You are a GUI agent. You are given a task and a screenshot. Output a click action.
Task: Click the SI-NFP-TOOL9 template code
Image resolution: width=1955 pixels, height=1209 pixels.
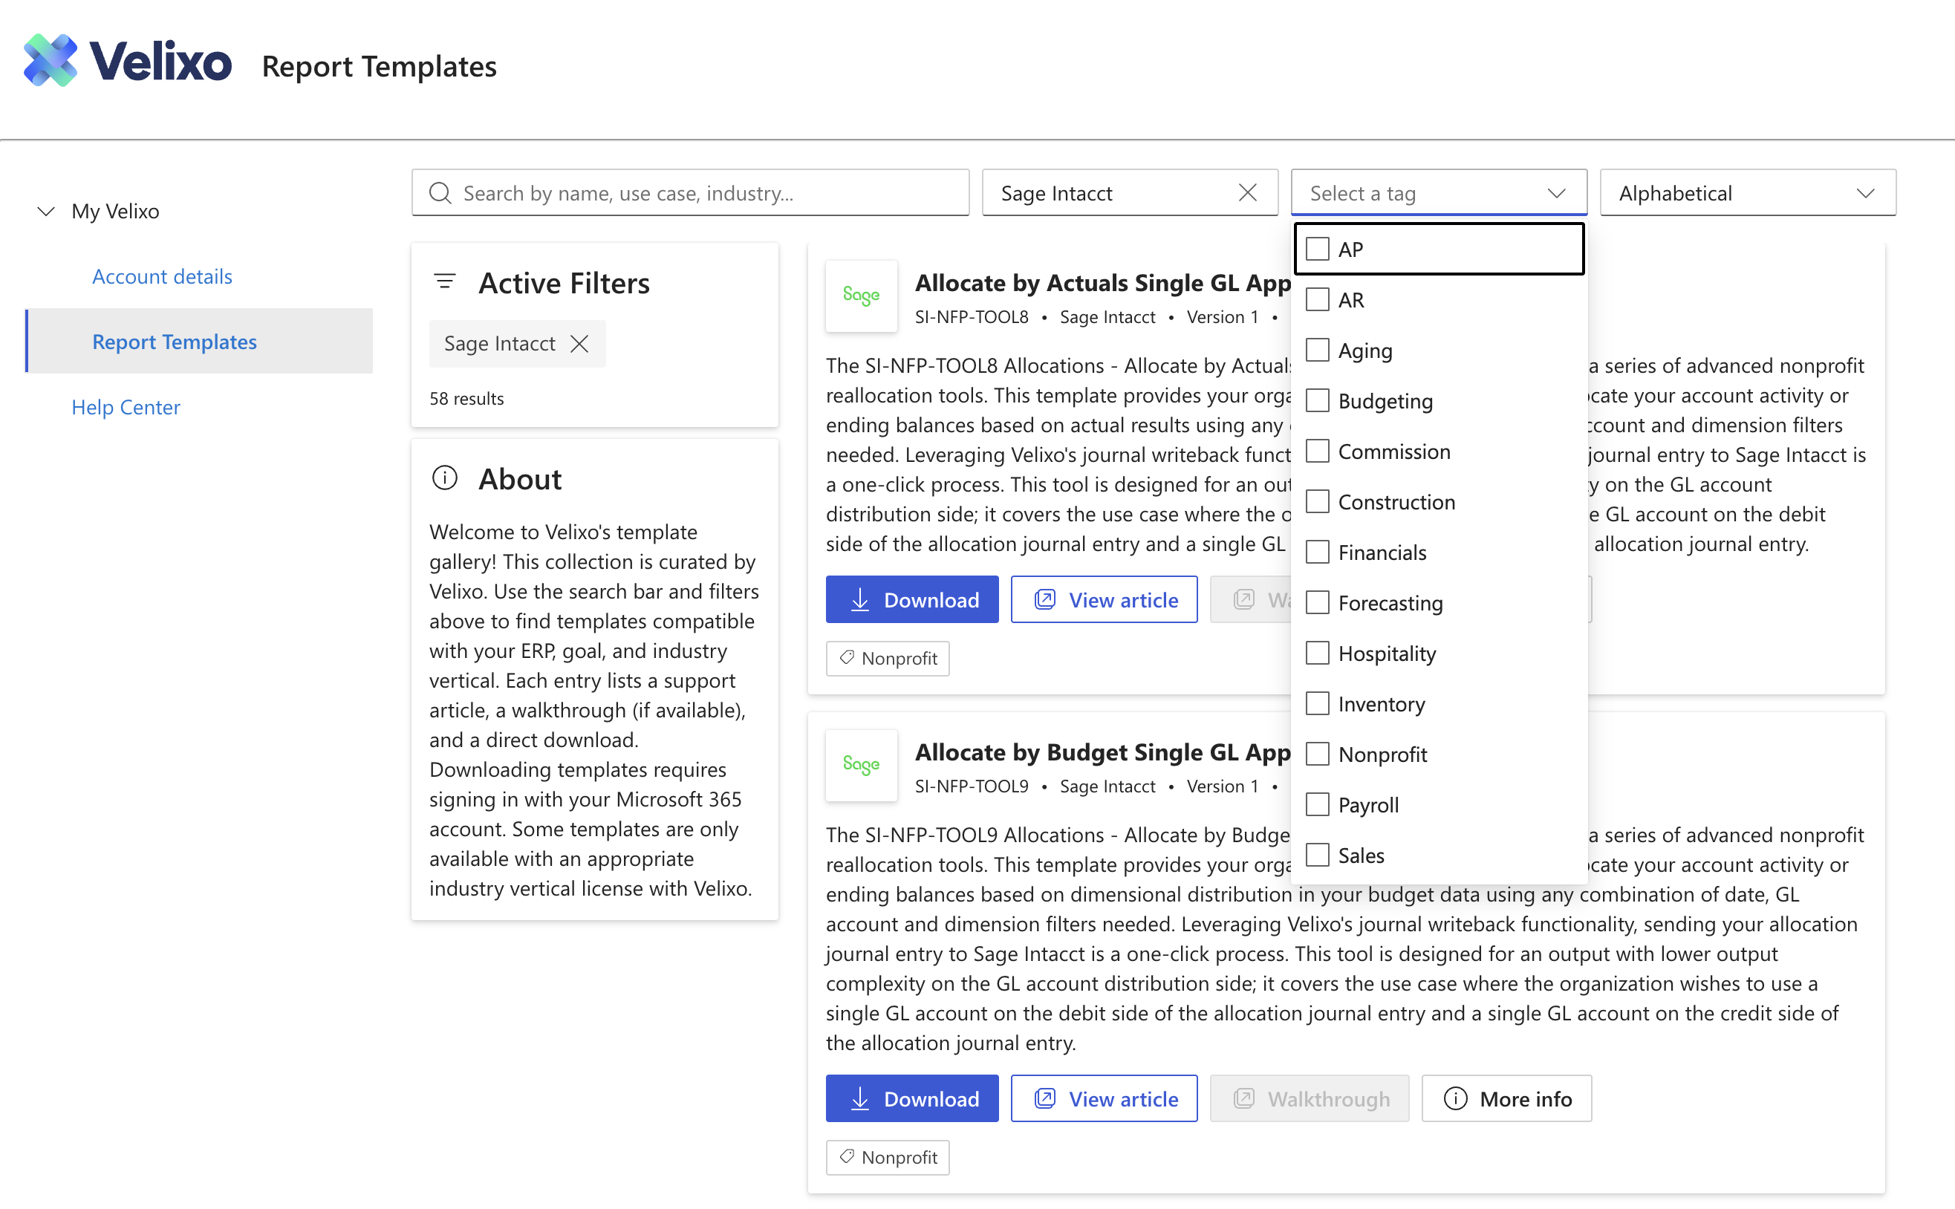(x=972, y=786)
